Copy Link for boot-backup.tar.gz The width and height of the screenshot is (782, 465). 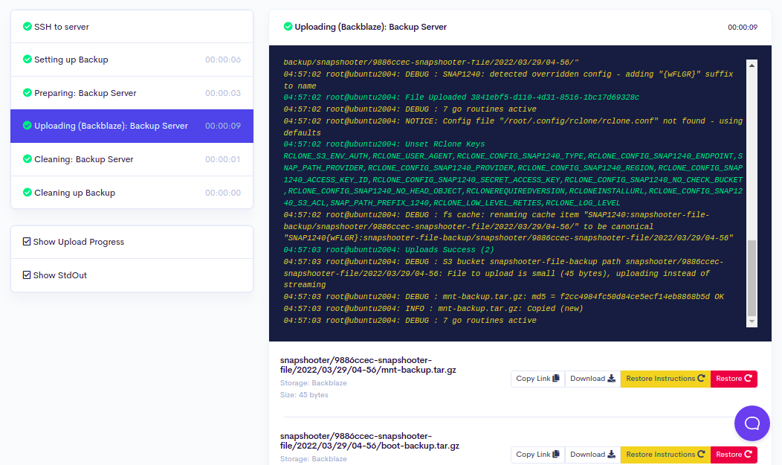click(537, 455)
